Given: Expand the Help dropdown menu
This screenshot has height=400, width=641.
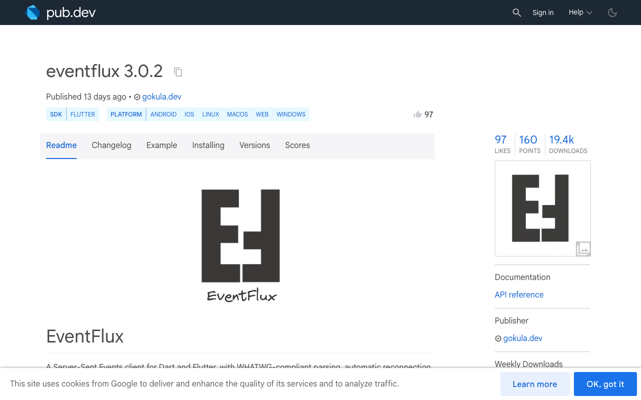Looking at the screenshot, I should point(580,12).
